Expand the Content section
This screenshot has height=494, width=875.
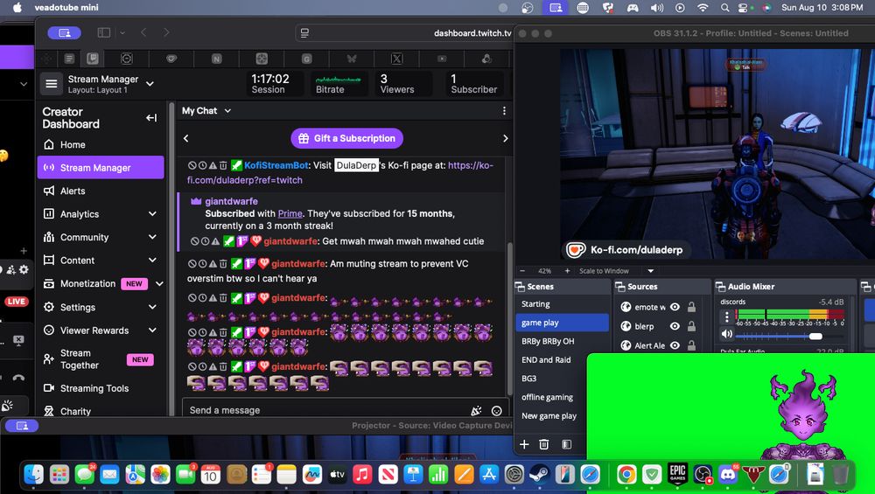click(x=152, y=261)
